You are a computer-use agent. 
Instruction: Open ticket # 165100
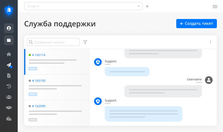click(38, 81)
